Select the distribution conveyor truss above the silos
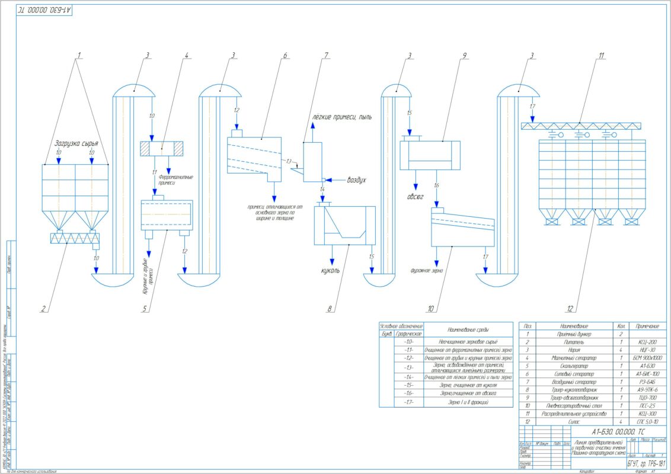The width and height of the screenshot is (671, 474). tap(581, 126)
